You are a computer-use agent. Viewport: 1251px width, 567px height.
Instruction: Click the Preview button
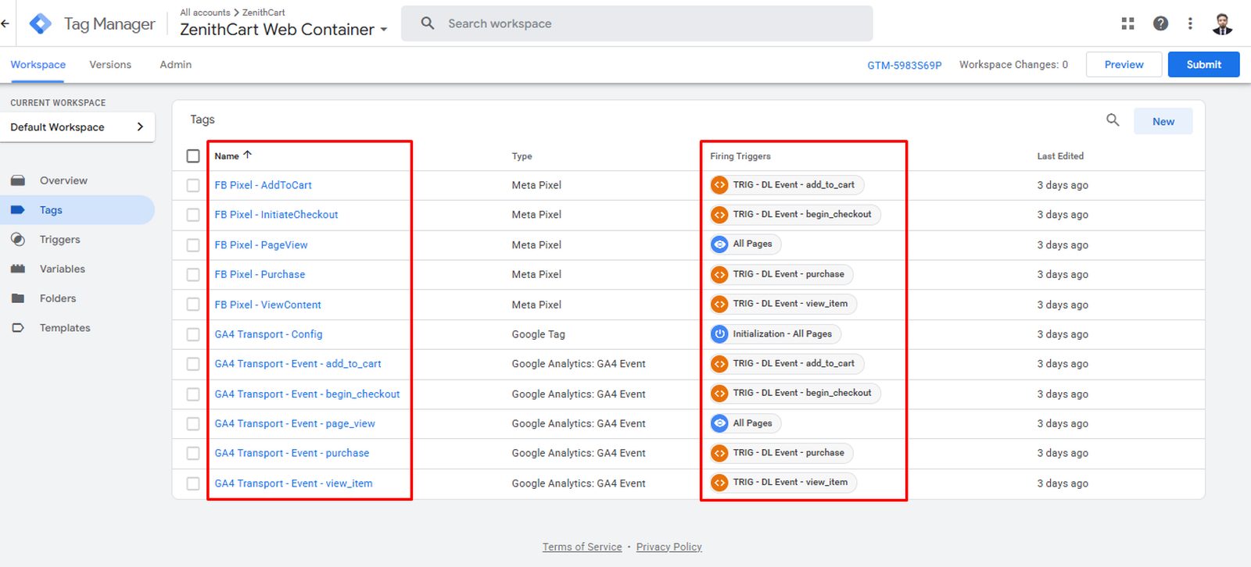tap(1124, 65)
